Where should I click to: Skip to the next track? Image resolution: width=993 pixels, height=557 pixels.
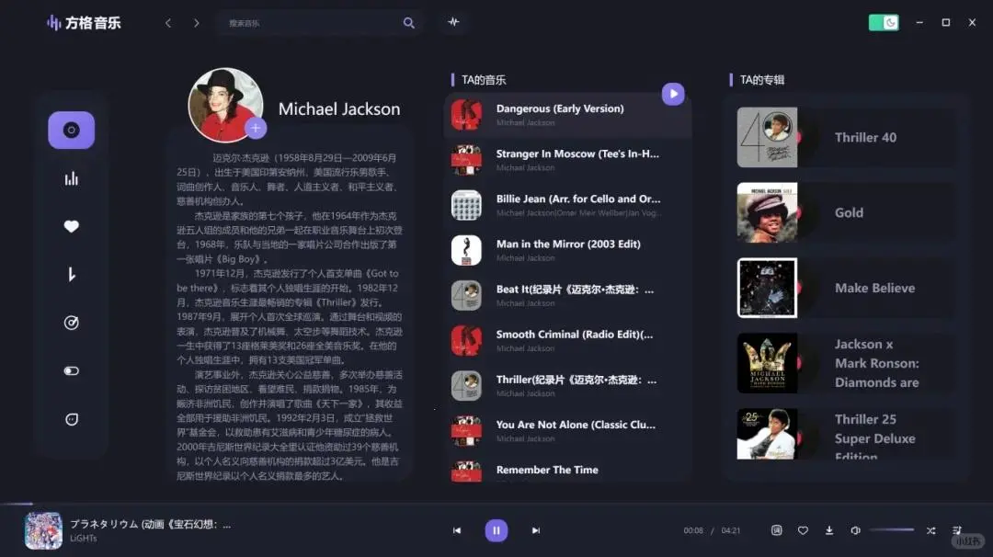pyautogui.click(x=534, y=530)
